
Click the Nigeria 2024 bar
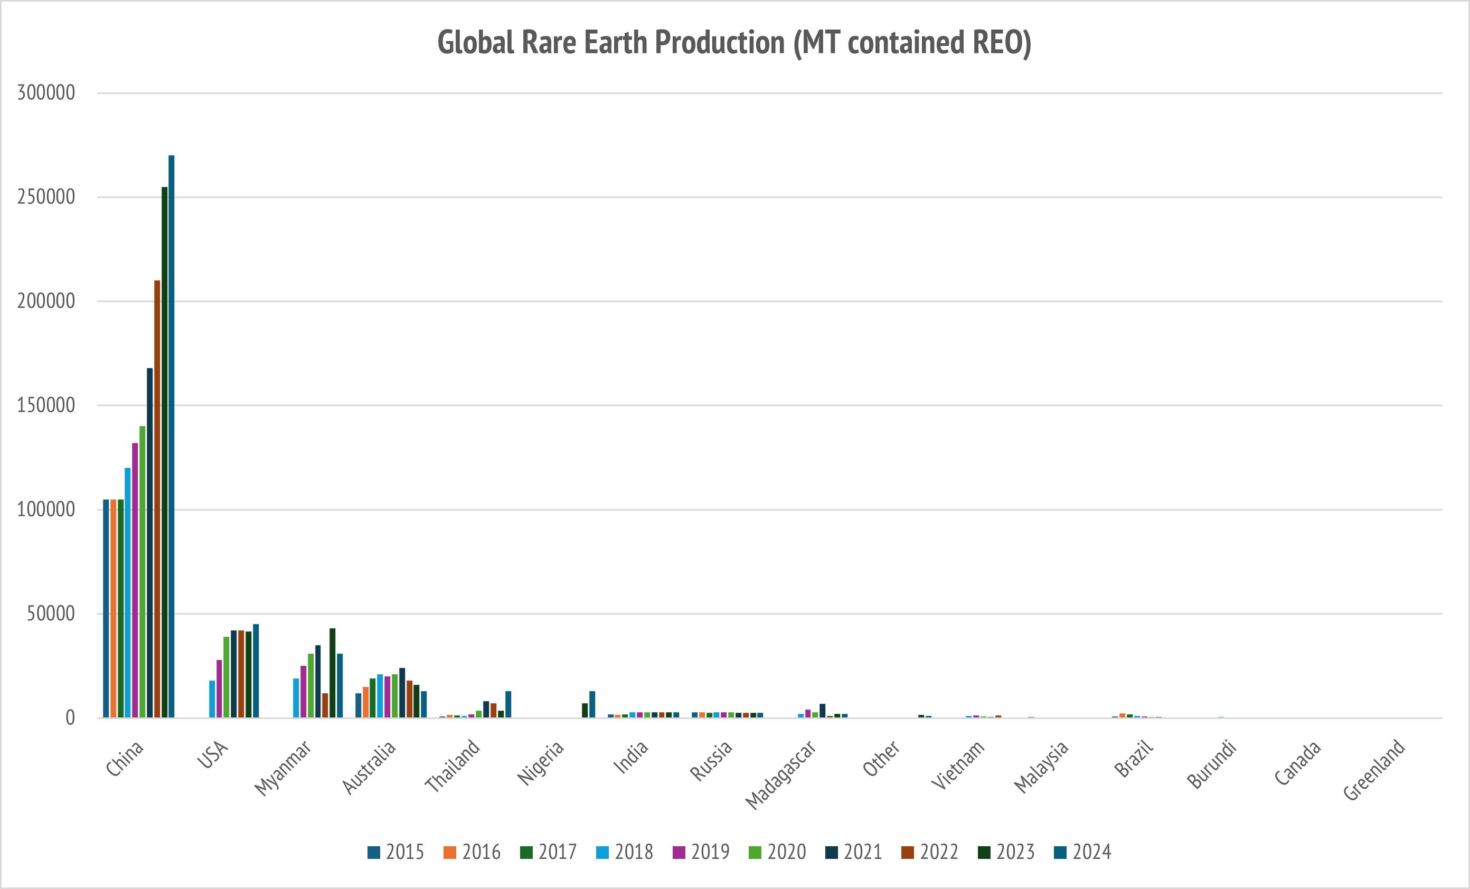592,704
